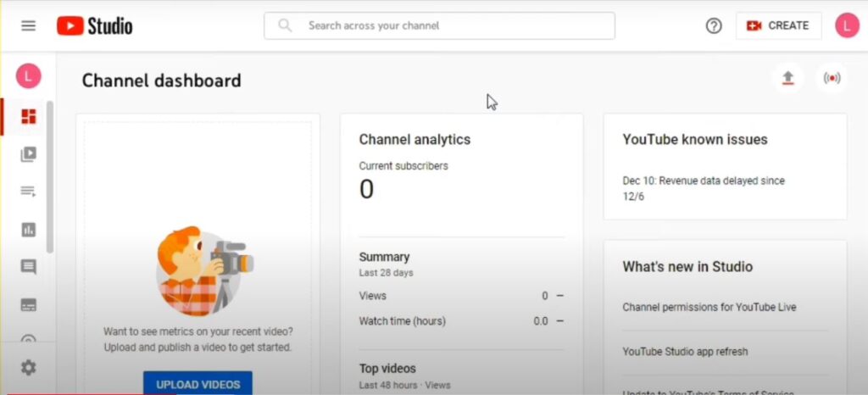Click the search magnifier icon
This screenshot has height=395, width=868.
285,25
